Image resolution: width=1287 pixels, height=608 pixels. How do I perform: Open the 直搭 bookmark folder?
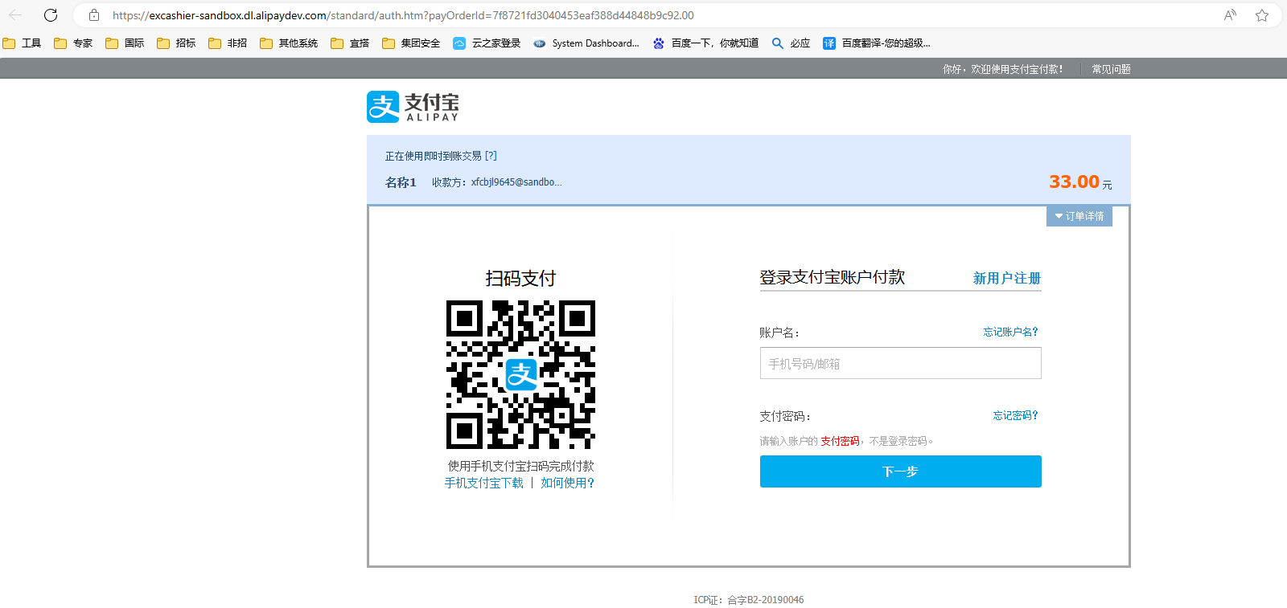(351, 43)
